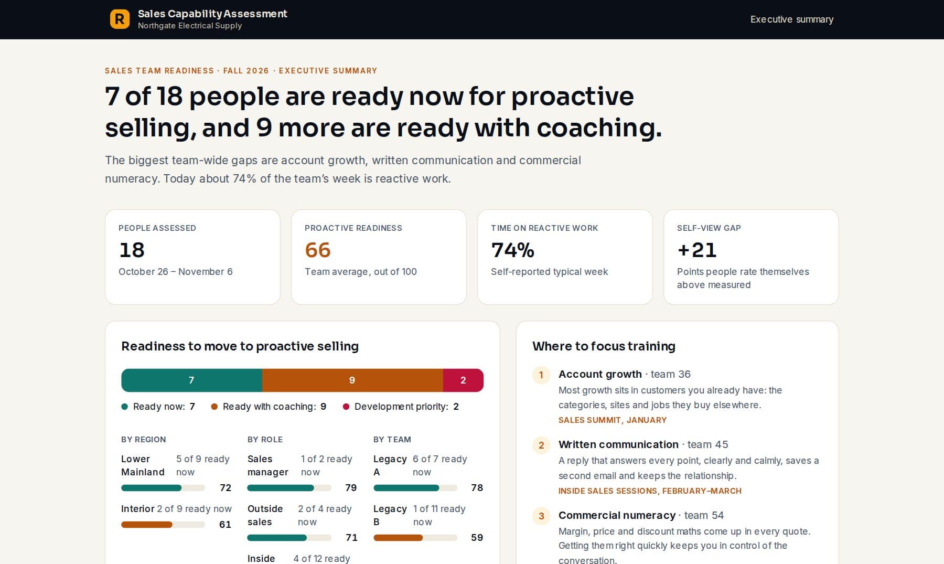Click the orange Ready with coaching legend dot
This screenshot has height=564, width=944.
(x=214, y=407)
